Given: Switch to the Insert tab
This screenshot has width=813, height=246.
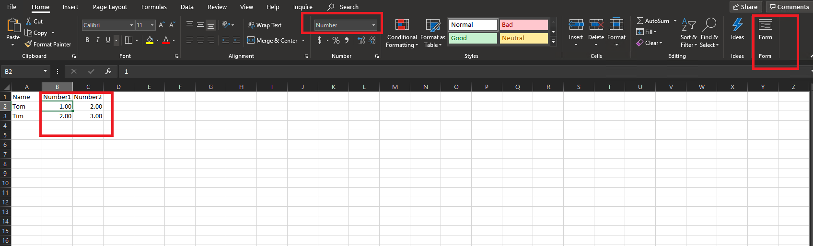Looking at the screenshot, I should tap(70, 7).
